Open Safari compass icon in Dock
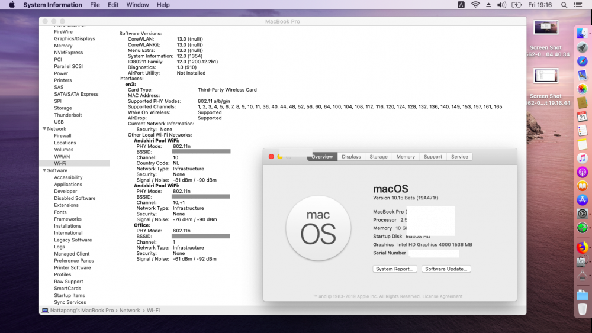 [x=582, y=61]
